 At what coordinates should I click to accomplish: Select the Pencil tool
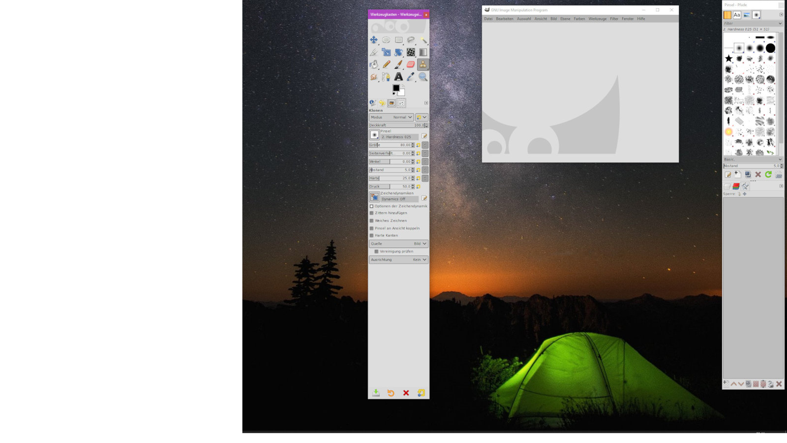coord(386,64)
